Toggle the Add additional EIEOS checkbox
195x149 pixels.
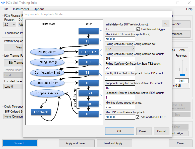pyautogui.click(x=138, y=117)
